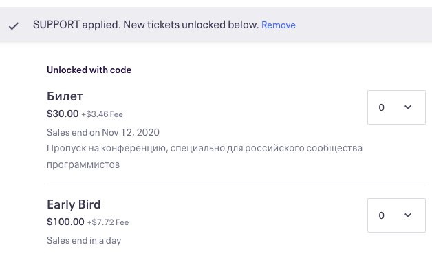Select the 0 value in Early Bird box
The width and height of the screenshot is (432, 256).
[381, 215]
